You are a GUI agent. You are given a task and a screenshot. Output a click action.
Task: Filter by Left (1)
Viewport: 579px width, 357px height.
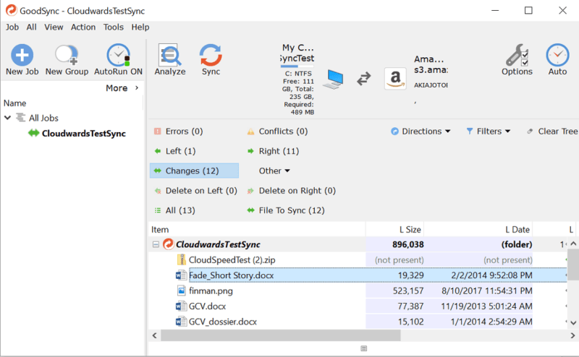(175, 151)
